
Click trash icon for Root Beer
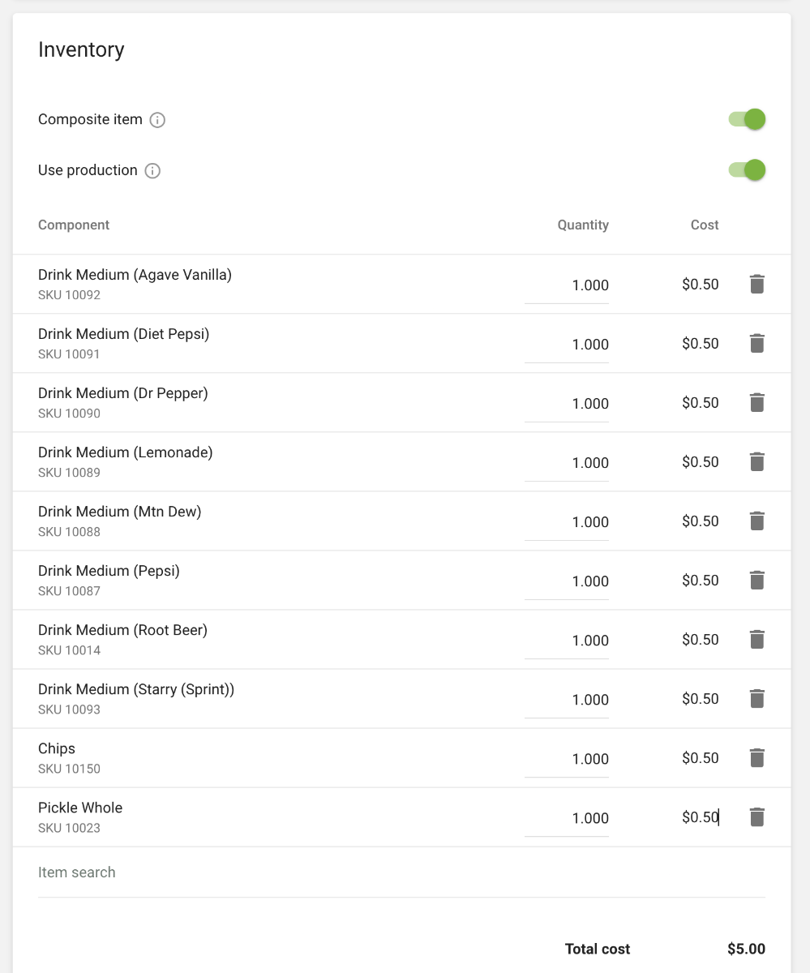pyautogui.click(x=756, y=640)
